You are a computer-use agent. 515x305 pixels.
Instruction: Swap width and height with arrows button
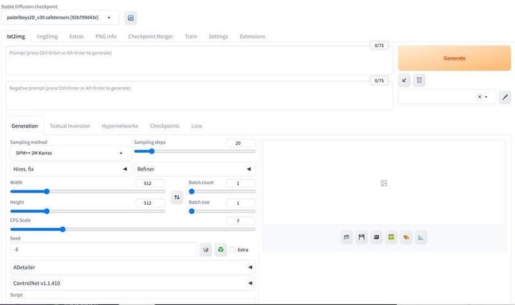[x=177, y=198]
